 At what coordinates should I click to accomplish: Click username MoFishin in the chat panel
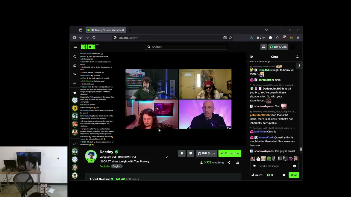260,132
